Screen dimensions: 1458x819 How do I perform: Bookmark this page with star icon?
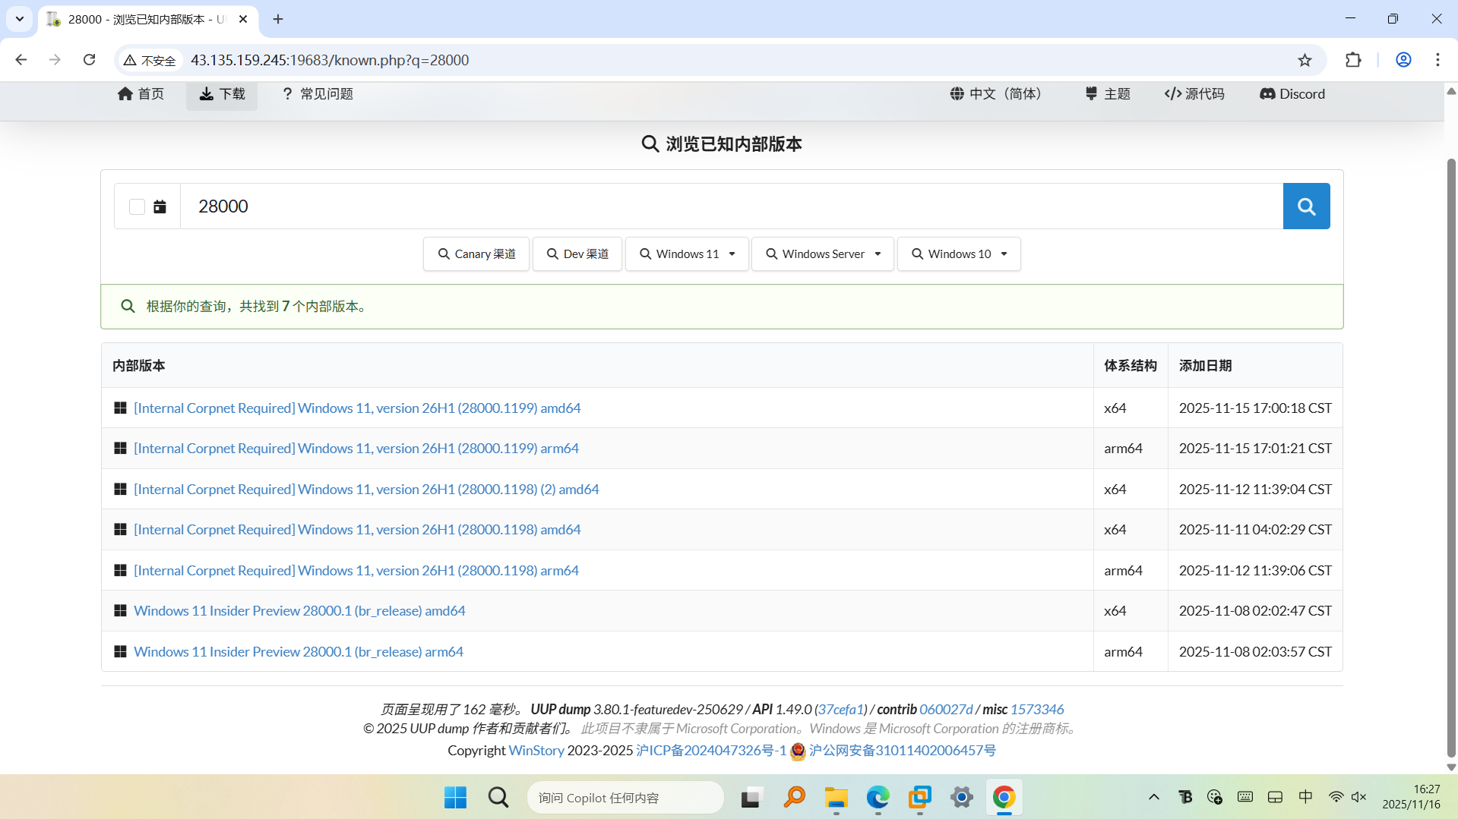click(x=1305, y=60)
